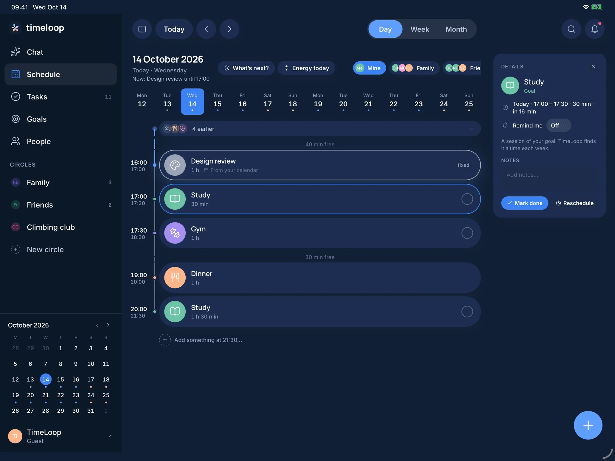Viewport: 615px width, 461px height.
Task: Go to previous day arrow
Action: tap(206, 29)
